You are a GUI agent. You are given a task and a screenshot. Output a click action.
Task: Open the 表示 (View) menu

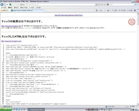coord(16,8)
